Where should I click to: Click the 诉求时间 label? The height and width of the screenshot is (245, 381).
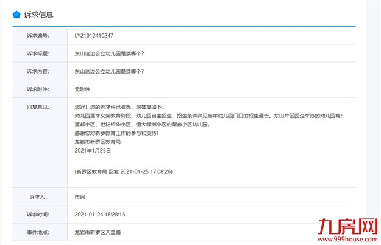point(38,215)
